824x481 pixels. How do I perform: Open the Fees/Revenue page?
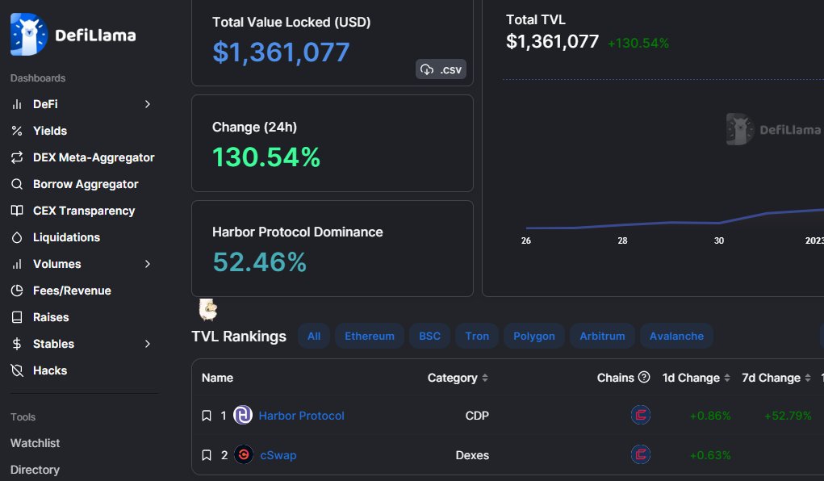point(72,291)
